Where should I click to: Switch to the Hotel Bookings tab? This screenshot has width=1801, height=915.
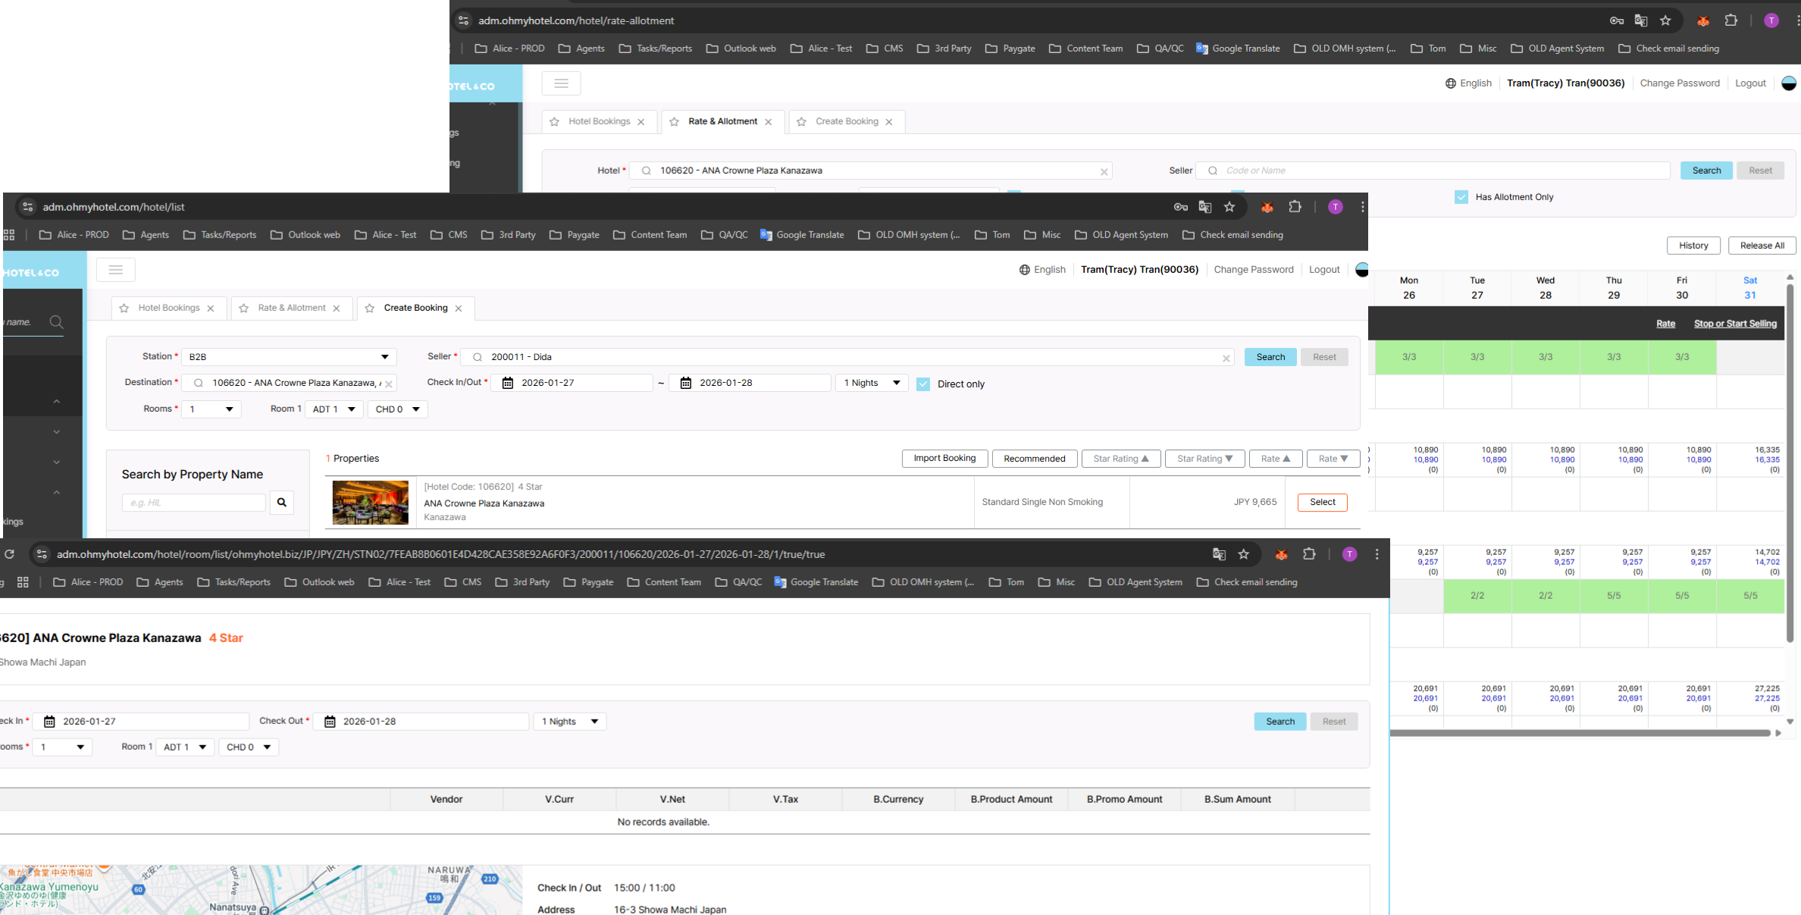[168, 308]
